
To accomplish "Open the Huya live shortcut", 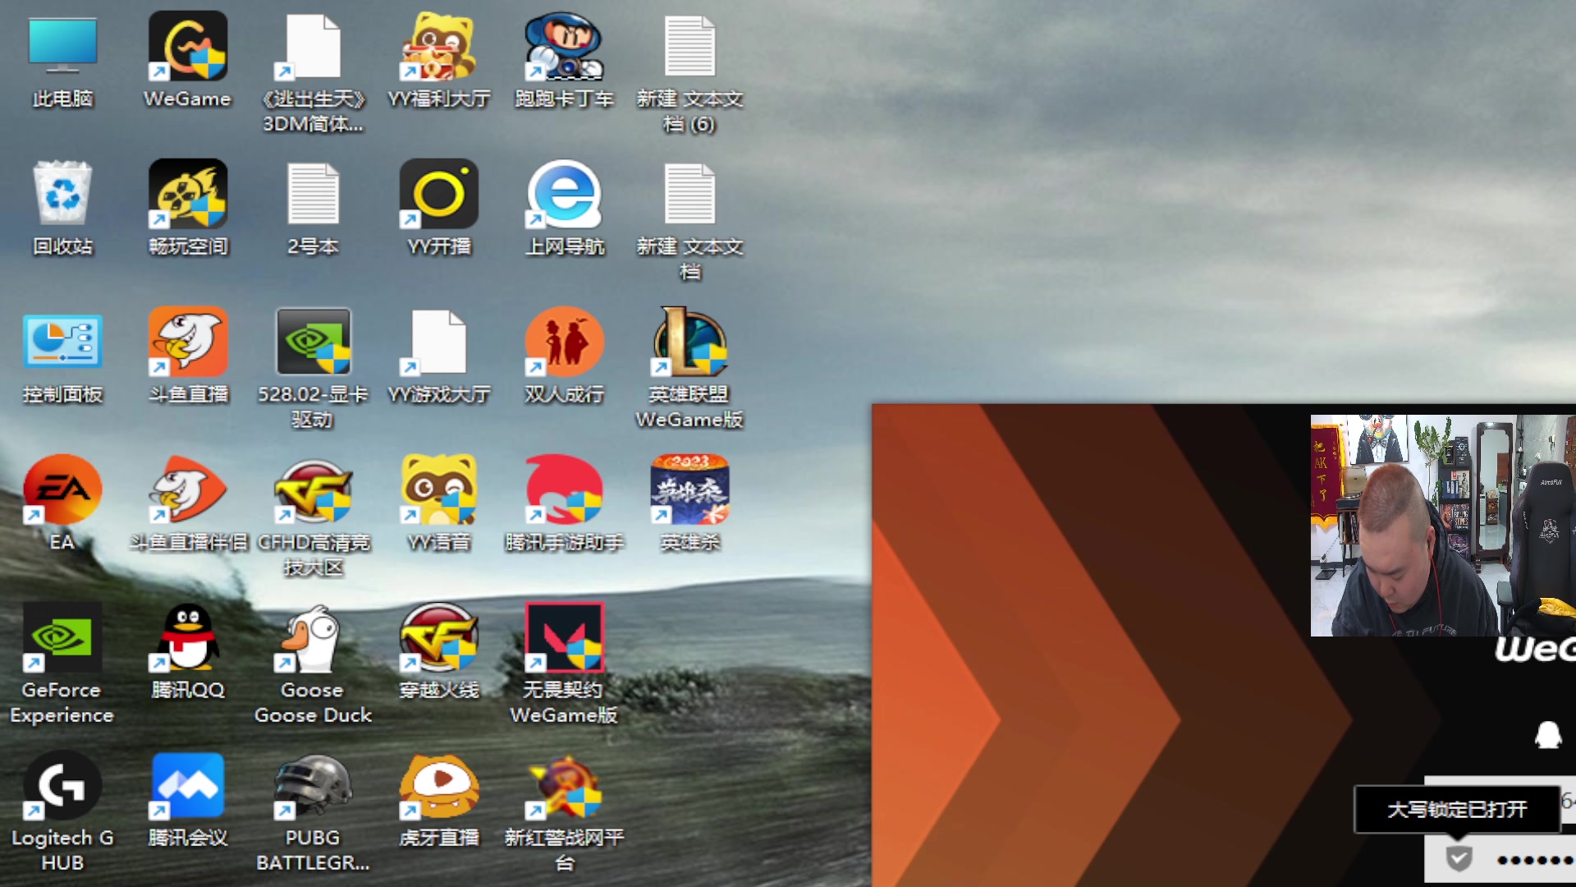I will [438, 786].
